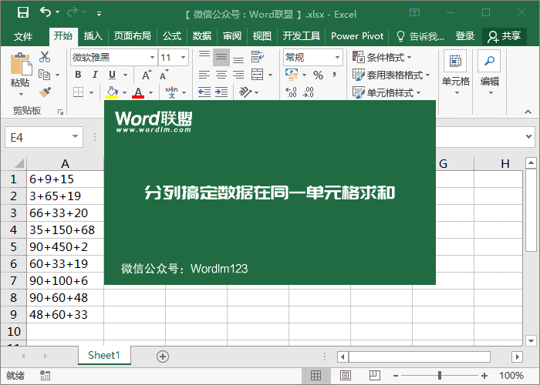Expand the Name Box dropdown arrow
This screenshot has height=385, width=540.
(75, 137)
